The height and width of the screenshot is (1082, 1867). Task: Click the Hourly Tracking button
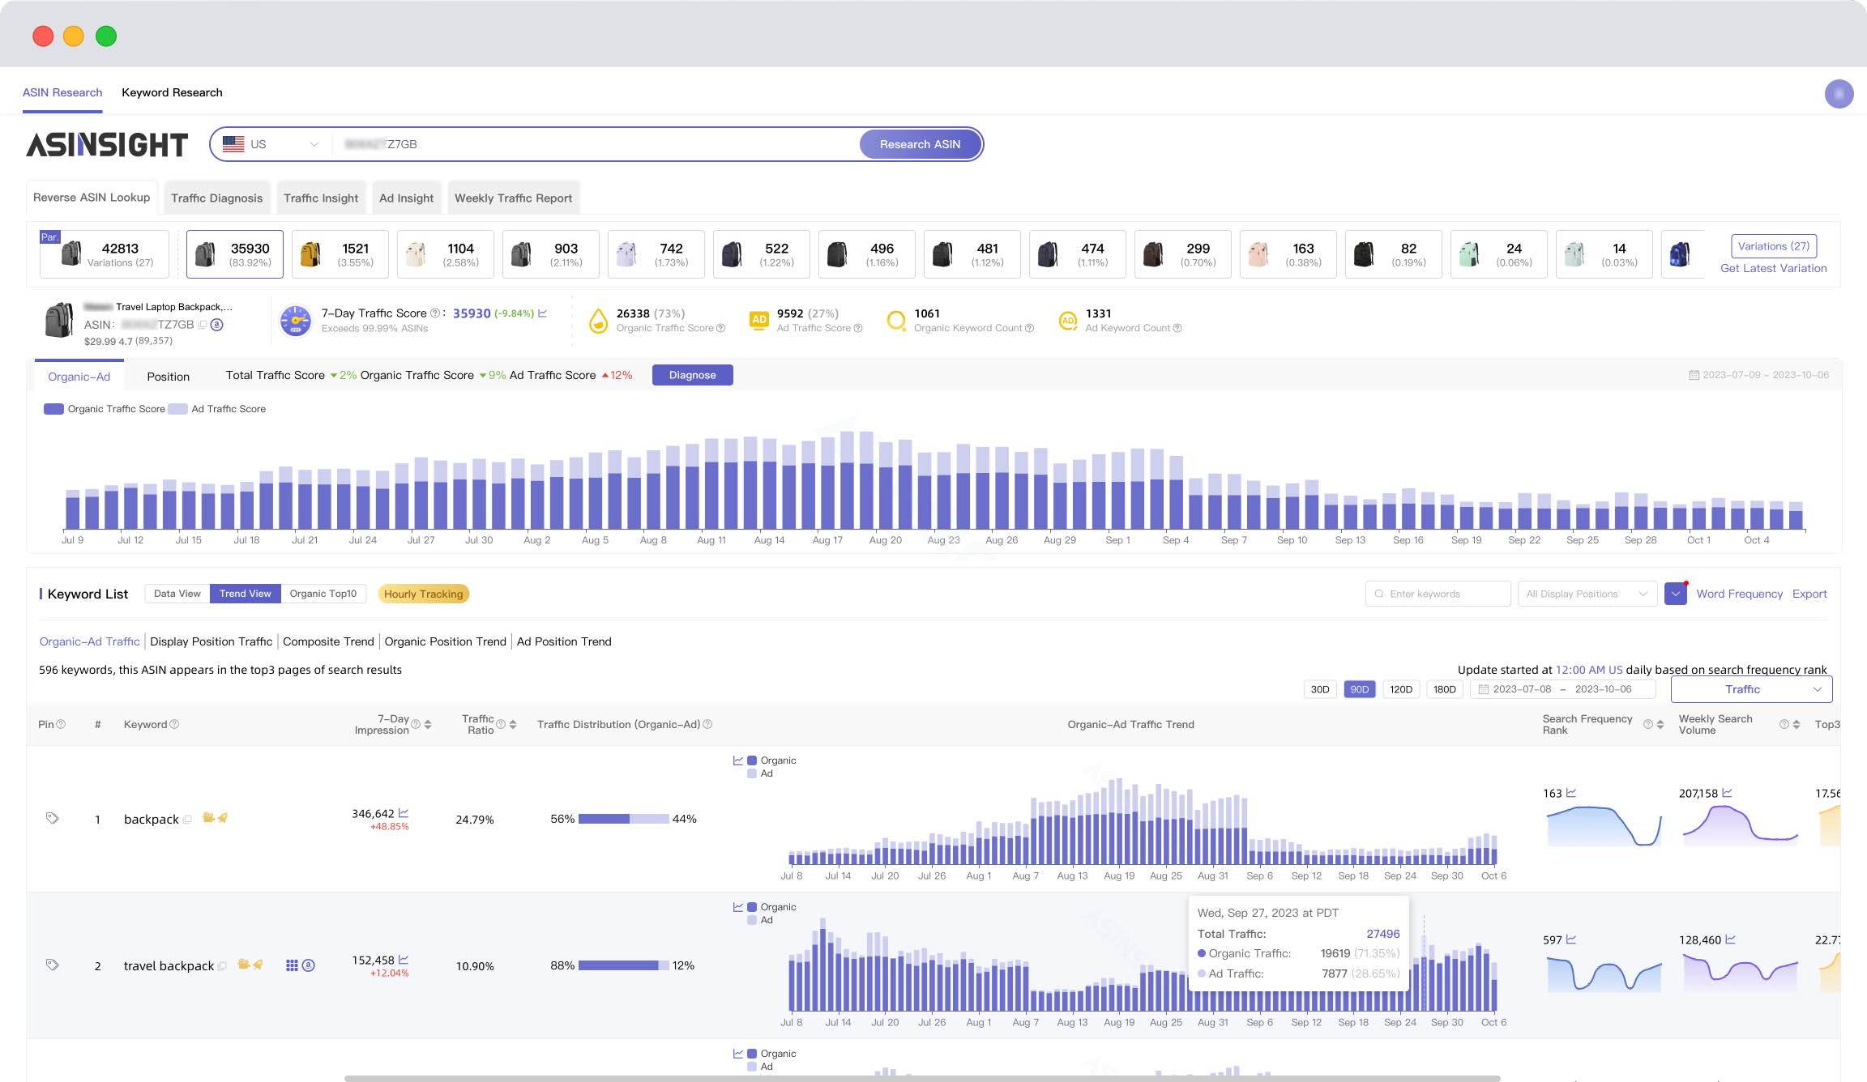point(423,594)
